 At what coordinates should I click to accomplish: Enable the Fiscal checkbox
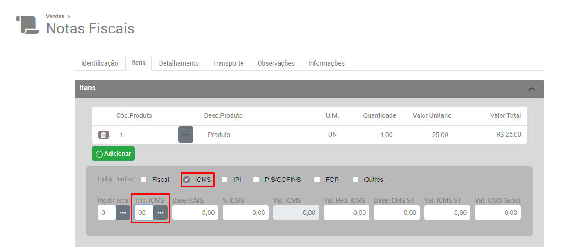coord(143,180)
